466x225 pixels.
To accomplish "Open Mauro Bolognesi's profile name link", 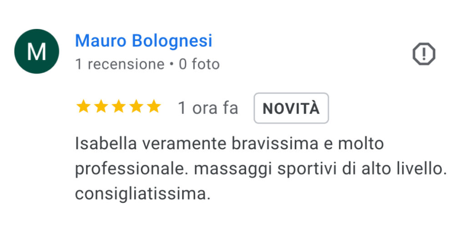I will (x=143, y=40).
